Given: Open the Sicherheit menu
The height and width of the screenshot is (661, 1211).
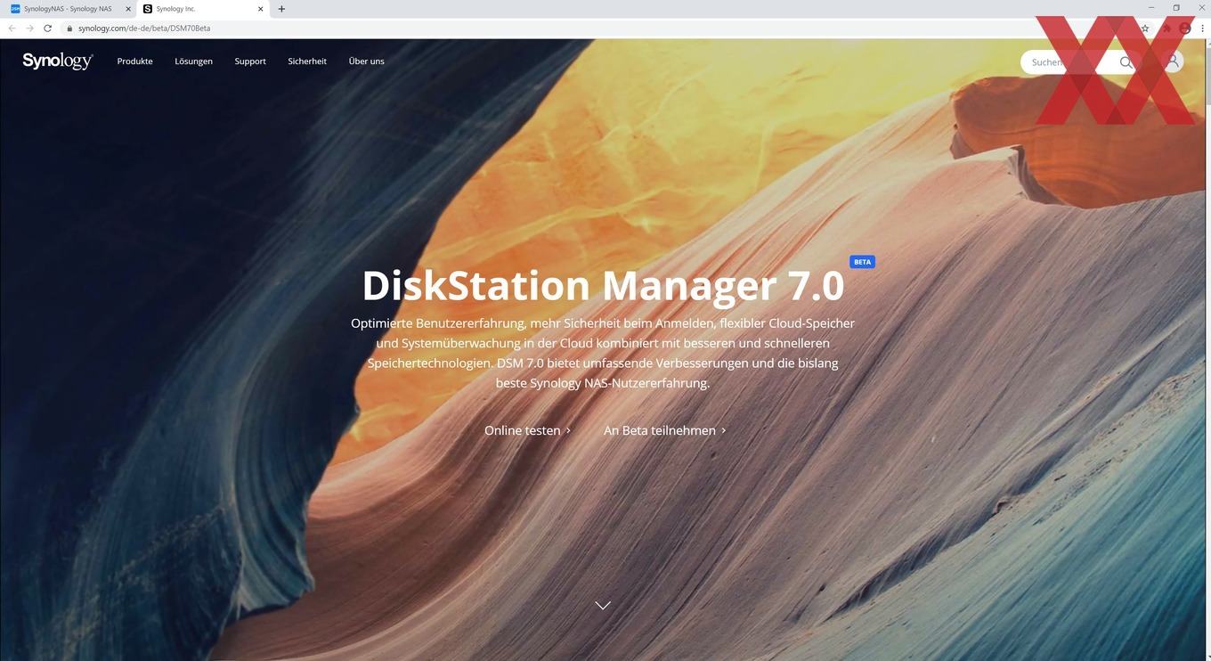Looking at the screenshot, I should coord(307,61).
